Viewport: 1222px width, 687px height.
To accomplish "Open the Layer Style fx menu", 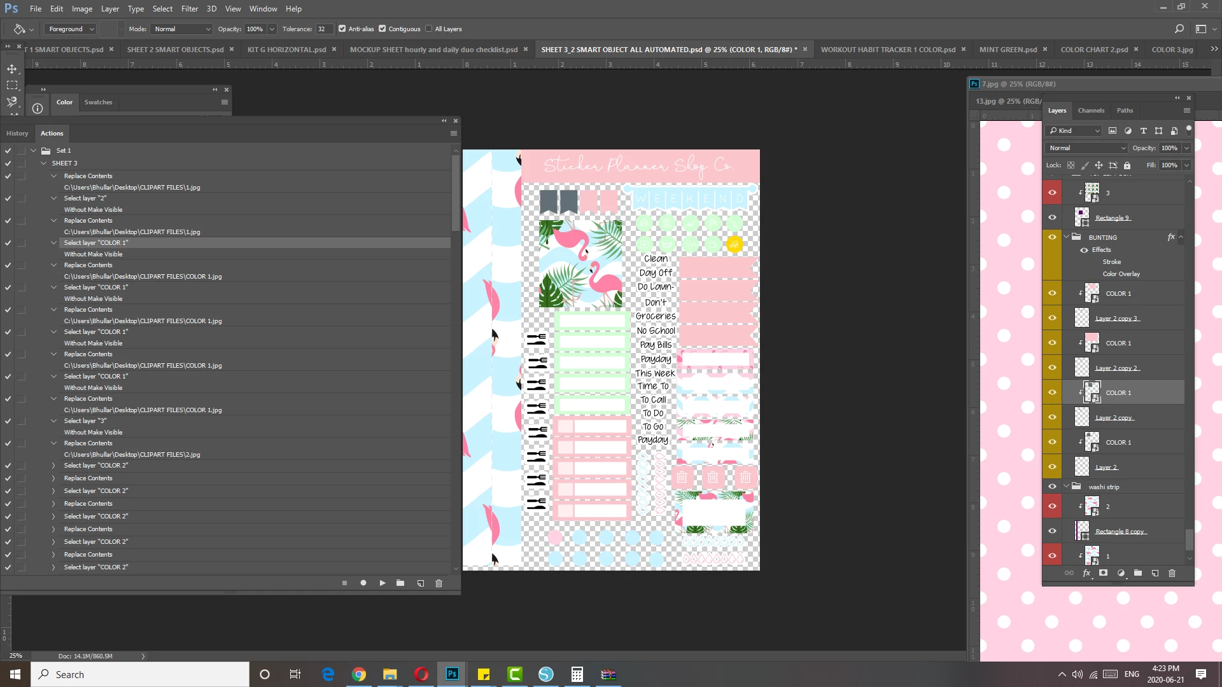I will [x=1086, y=573].
